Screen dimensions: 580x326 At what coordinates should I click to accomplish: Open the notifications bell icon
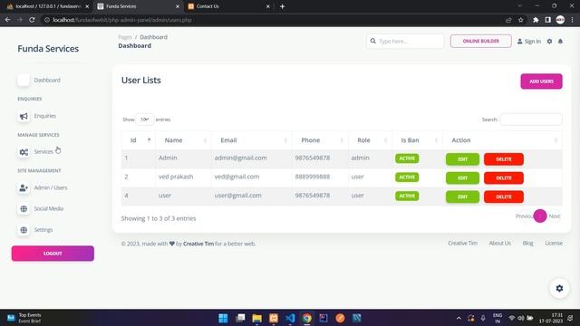[x=560, y=42]
